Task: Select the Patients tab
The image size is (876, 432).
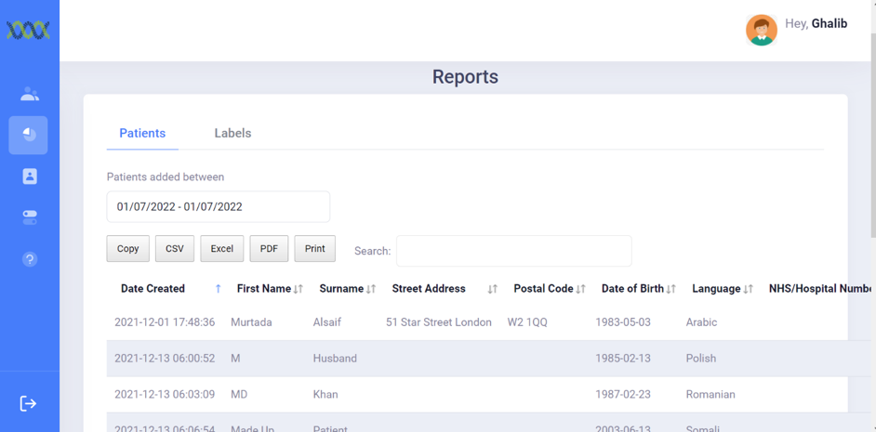Action: pyautogui.click(x=142, y=133)
